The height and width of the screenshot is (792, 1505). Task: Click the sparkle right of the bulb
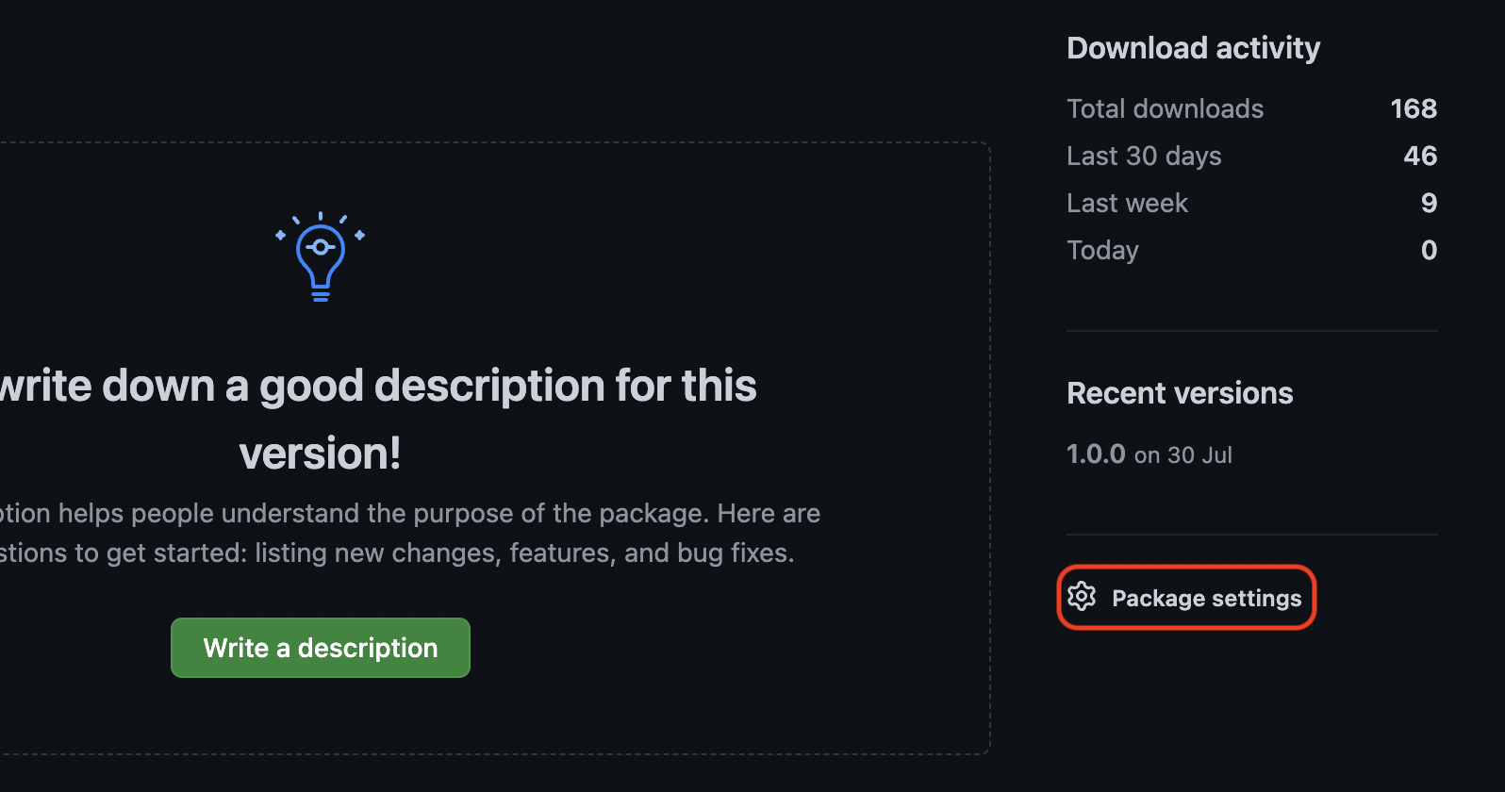359,235
